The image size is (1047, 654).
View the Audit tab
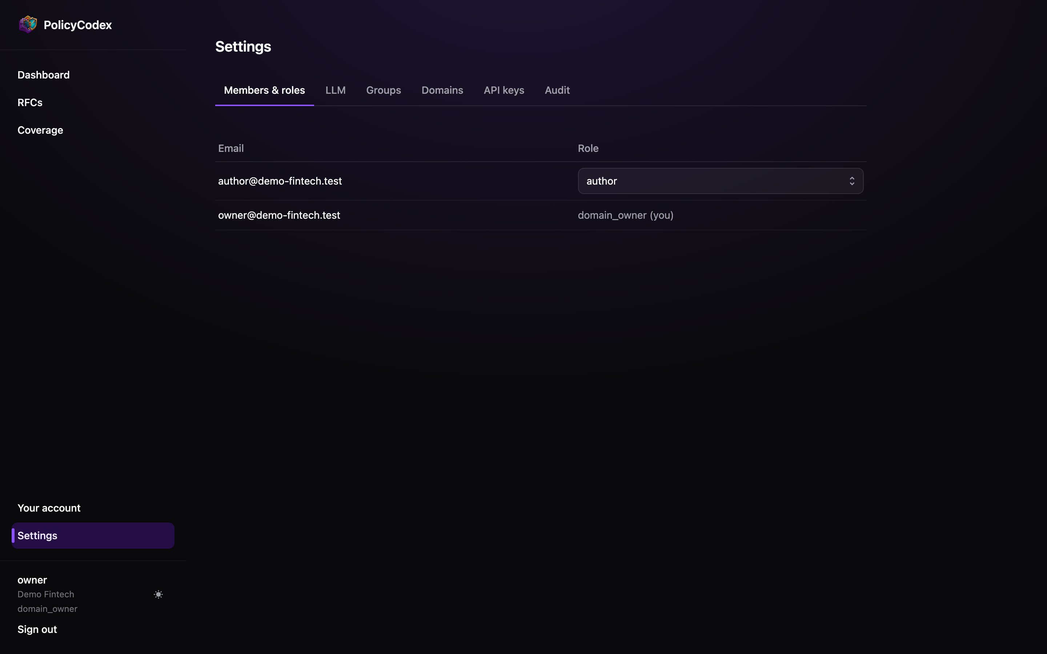557,90
